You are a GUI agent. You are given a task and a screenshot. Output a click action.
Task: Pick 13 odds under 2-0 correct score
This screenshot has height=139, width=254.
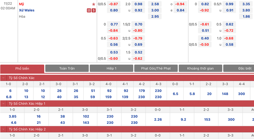tap(26, 97)
